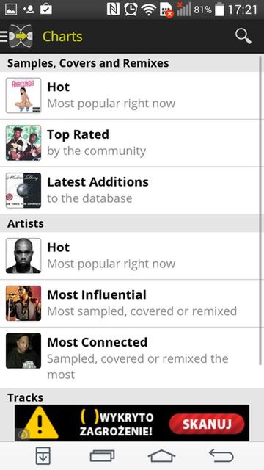Tap the pull-down notification navigation icon
264x470 pixels.
tap(43, 456)
